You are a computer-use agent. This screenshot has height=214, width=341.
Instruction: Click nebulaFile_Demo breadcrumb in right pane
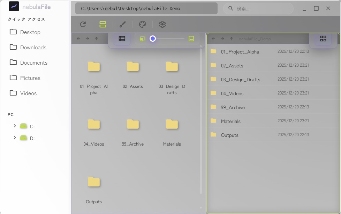tap(255, 39)
